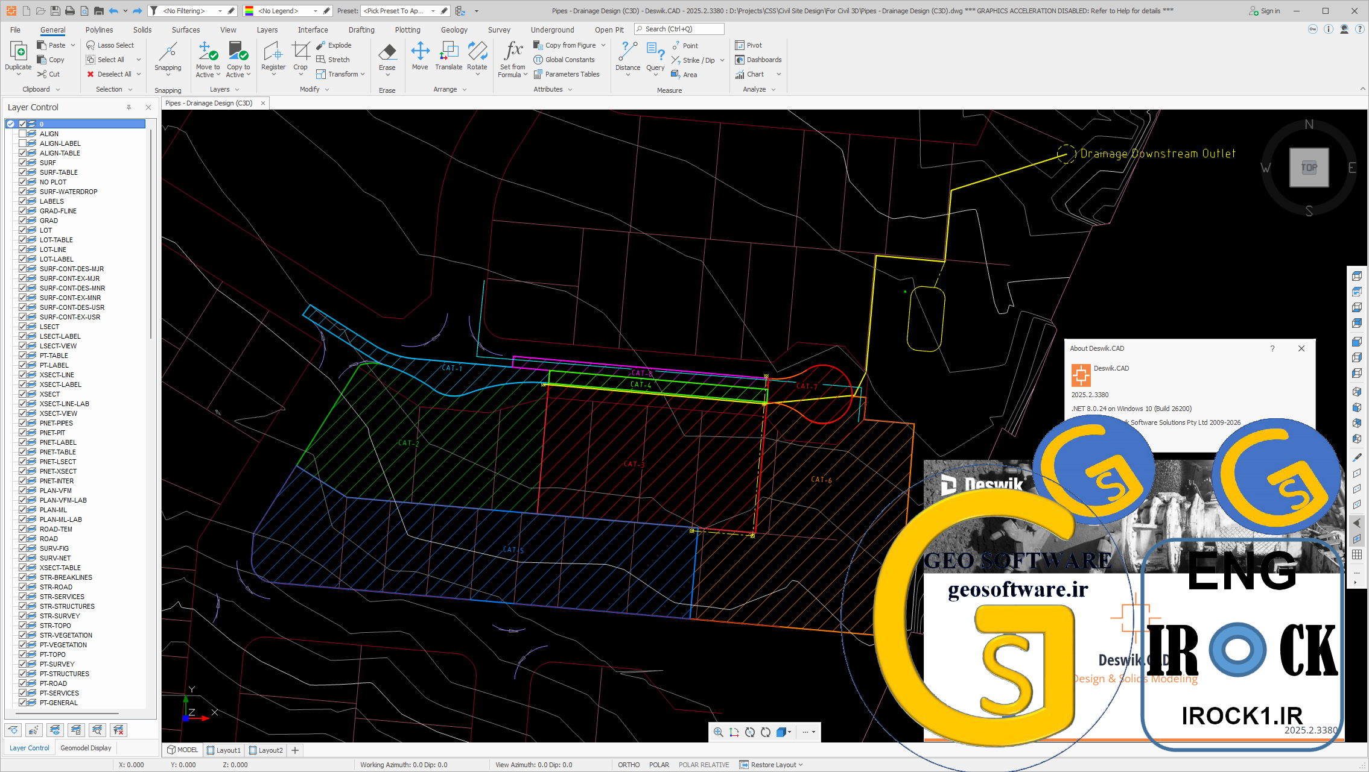Click the Undo arrow in quick access toolbar
This screenshot has width=1369, height=772.
click(113, 11)
